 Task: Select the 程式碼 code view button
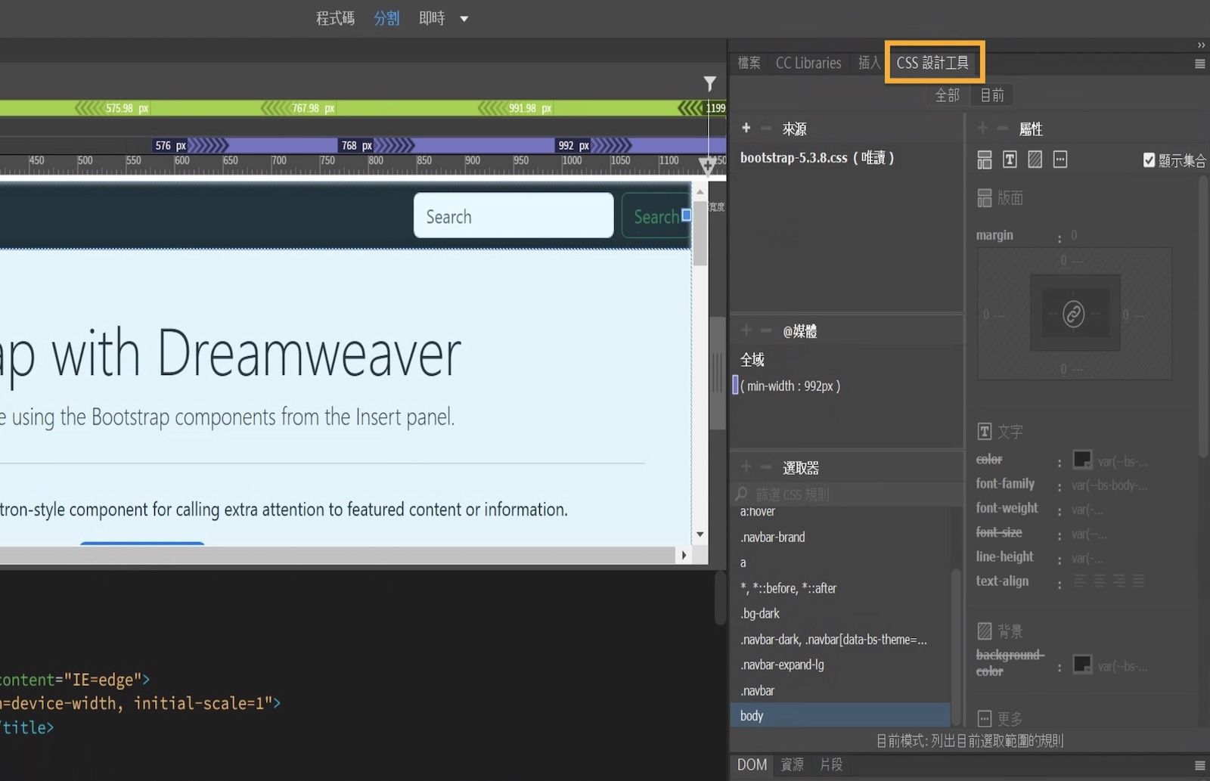coord(334,18)
